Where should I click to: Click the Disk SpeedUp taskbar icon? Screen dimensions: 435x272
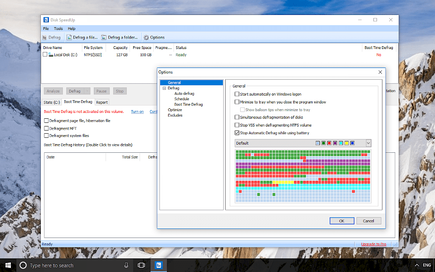click(159, 265)
